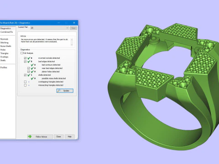The width and height of the screenshot is (219, 164).
Task: Open the Holes fixing page
Action: tap(3, 50)
